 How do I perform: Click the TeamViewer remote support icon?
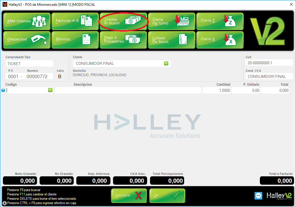tap(258, 195)
